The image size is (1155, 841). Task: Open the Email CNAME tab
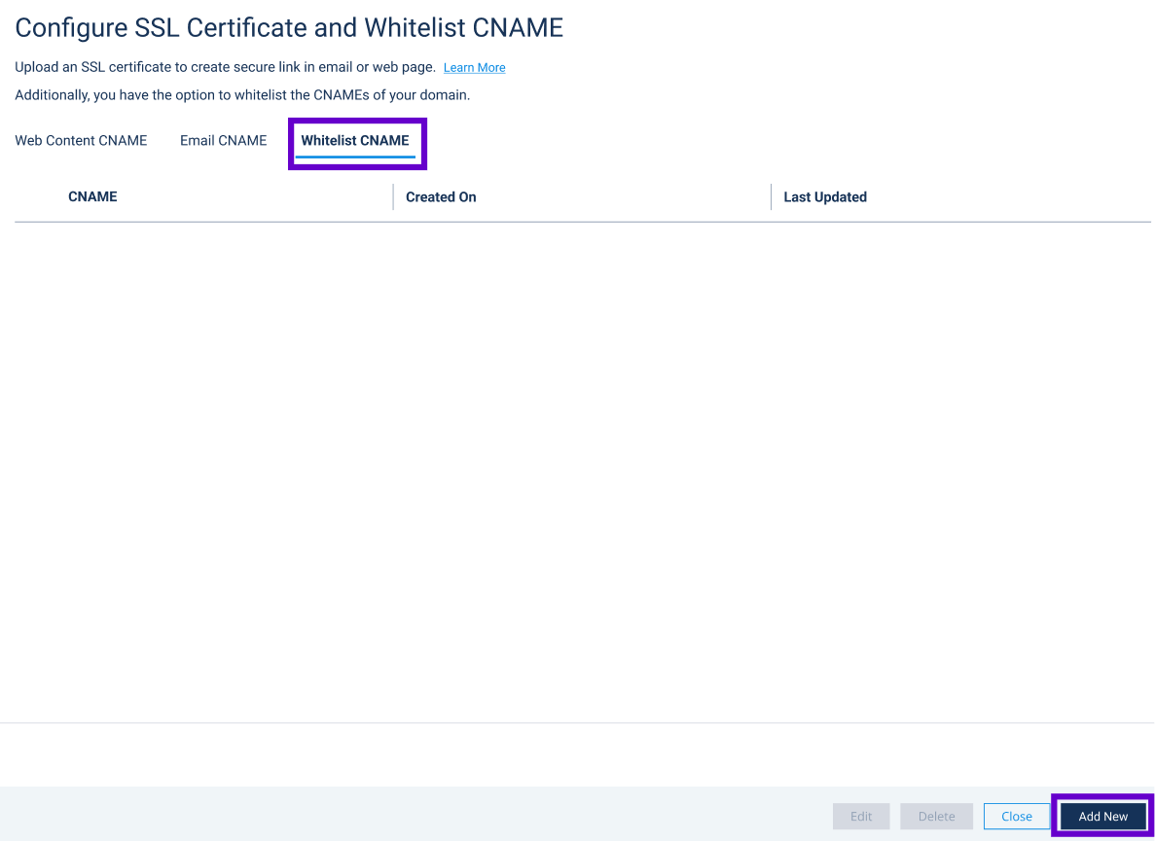223,141
